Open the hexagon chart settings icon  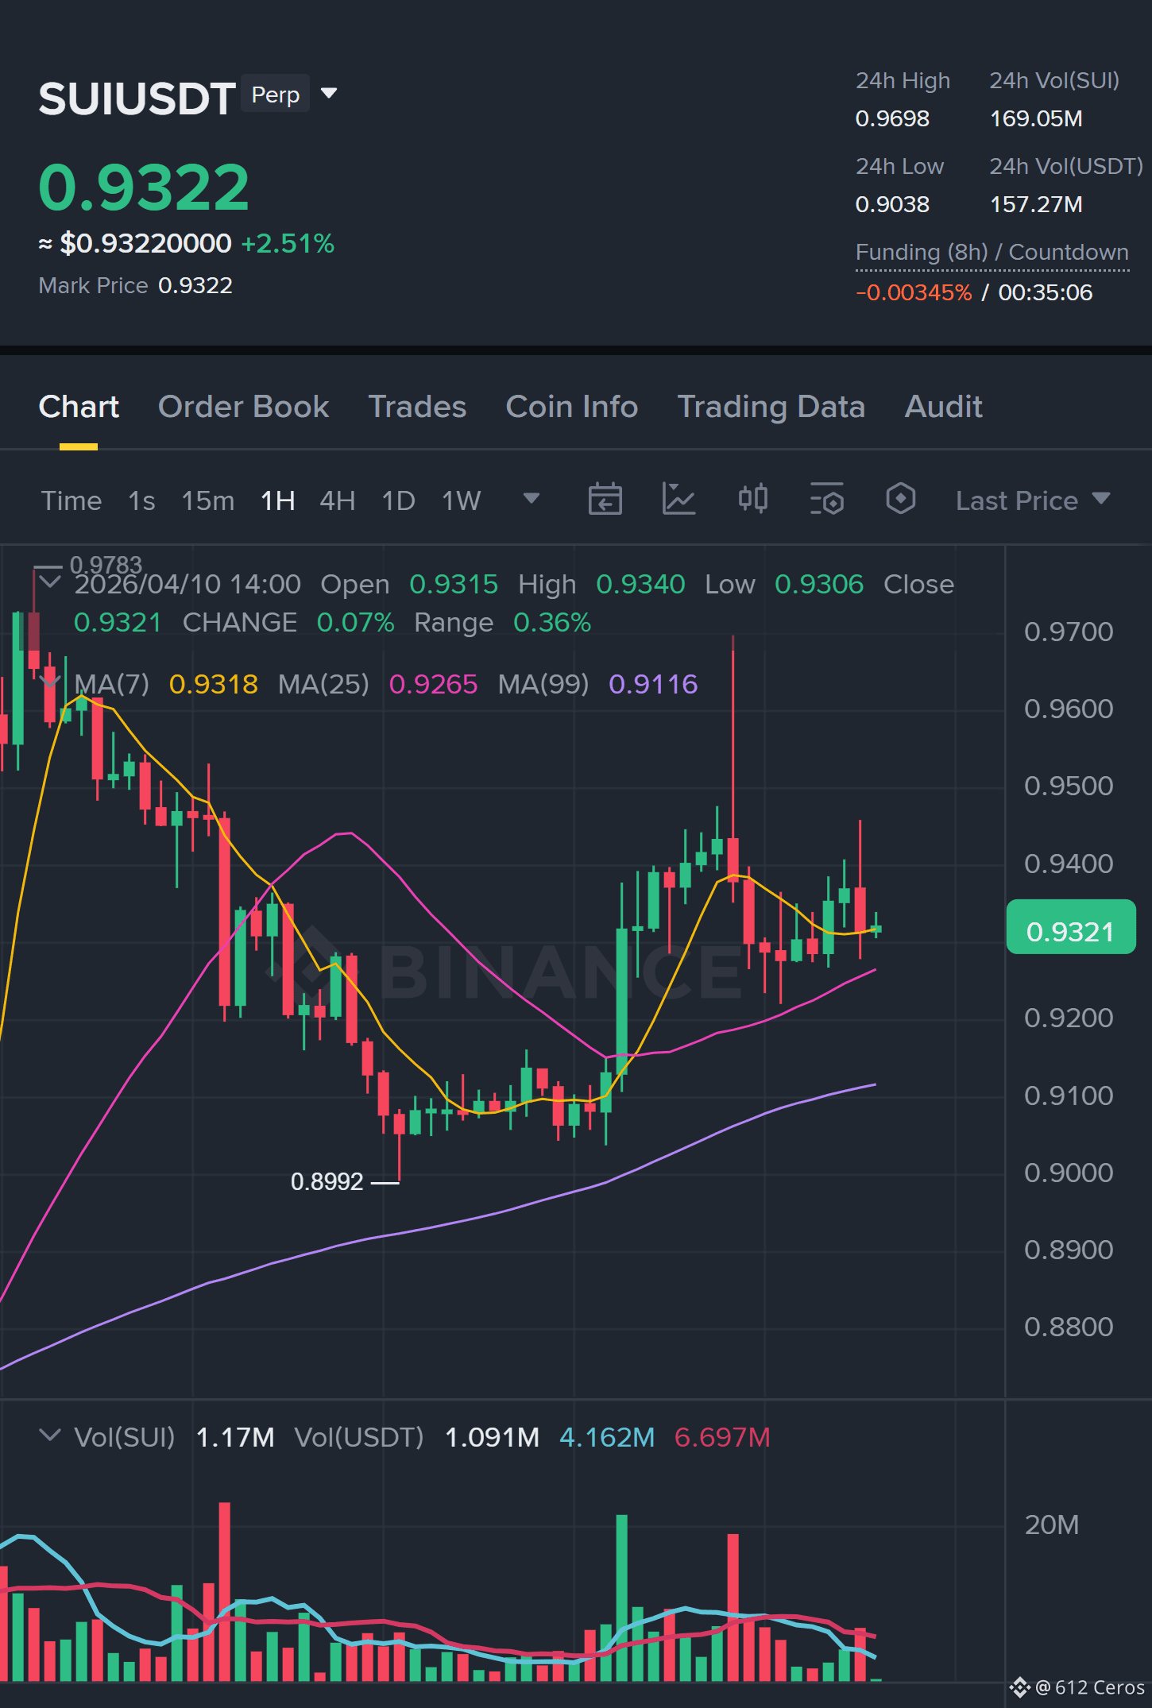coord(901,500)
